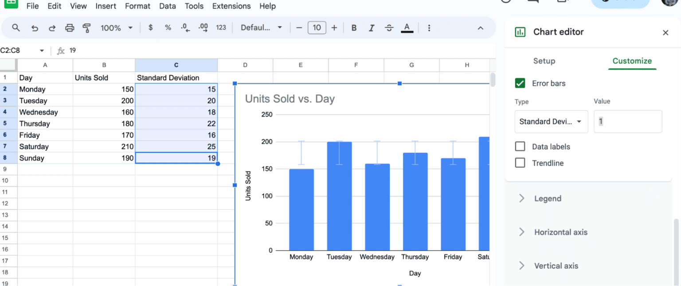Open the search menus magnifier icon

tap(16, 28)
